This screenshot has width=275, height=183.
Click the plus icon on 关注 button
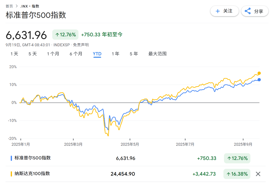218,11
